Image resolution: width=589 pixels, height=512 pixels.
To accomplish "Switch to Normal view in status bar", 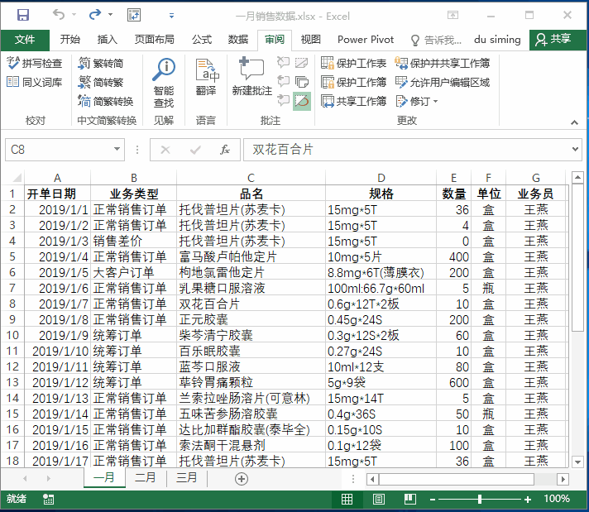I will (x=347, y=499).
